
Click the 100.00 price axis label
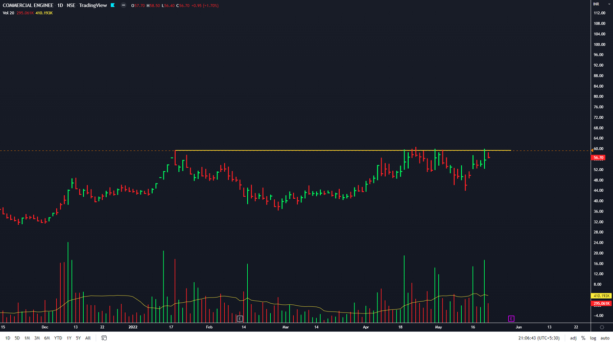tap(600, 44)
